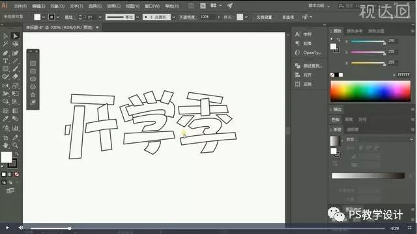
Task: Click the color spectrum bar
Action: click(371, 91)
